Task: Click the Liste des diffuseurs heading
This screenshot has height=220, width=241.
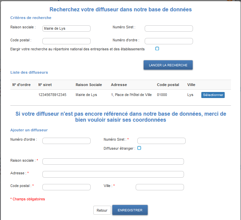Action: click(x=29, y=72)
